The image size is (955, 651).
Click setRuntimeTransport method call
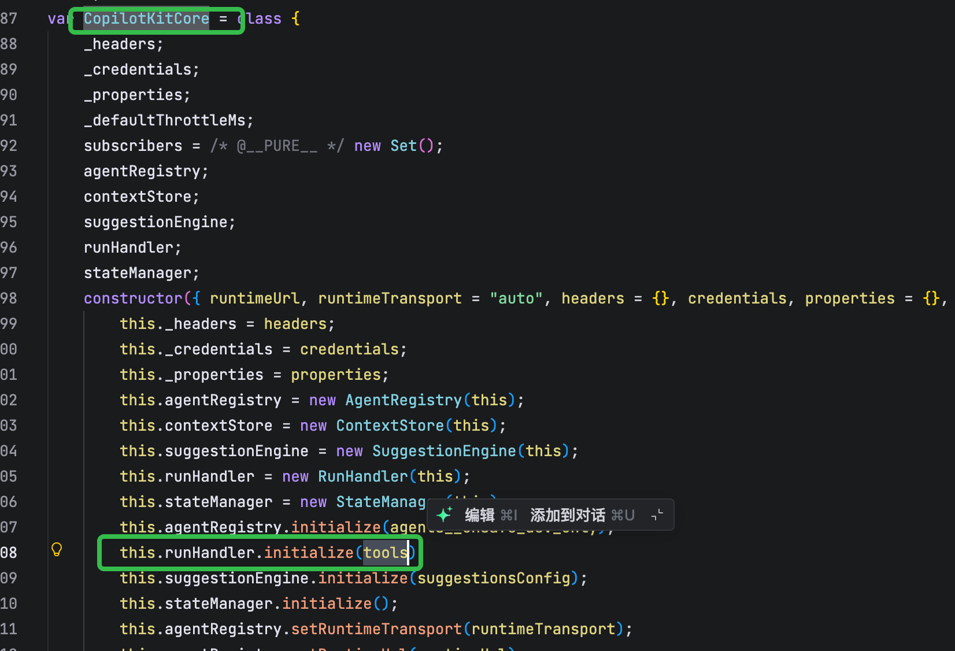(376, 629)
